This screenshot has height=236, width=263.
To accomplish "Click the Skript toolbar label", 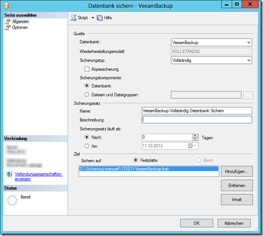I will [x=82, y=18].
